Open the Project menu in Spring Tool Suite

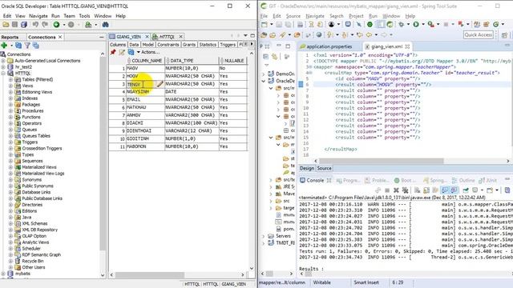click(356, 16)
